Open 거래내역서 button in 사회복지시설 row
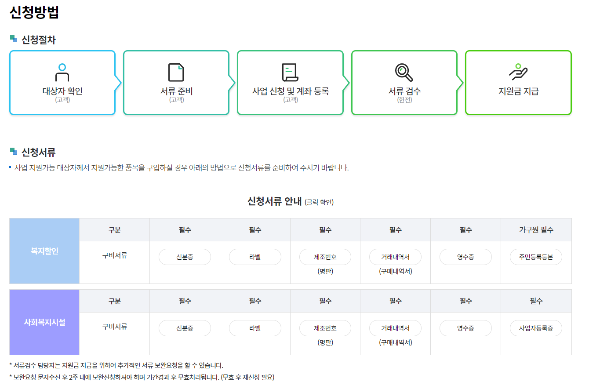Image resolution: width=589 pixels, height=389 pixels. (396, 328)
